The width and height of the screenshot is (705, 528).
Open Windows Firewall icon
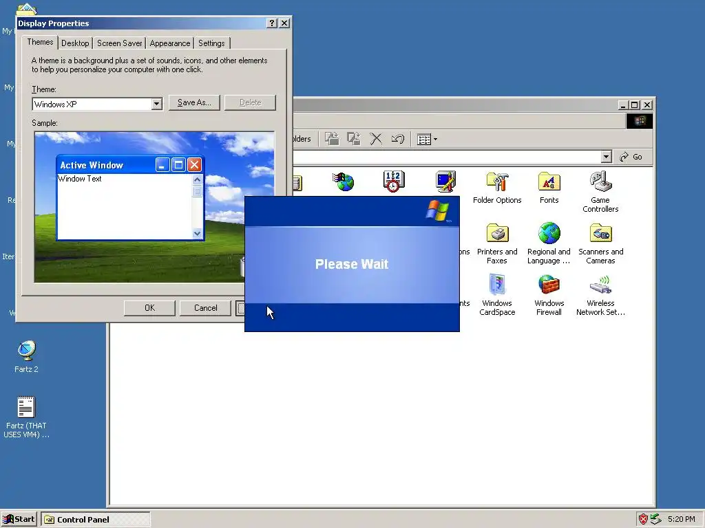pyautogui.click(x=549, y=295)
